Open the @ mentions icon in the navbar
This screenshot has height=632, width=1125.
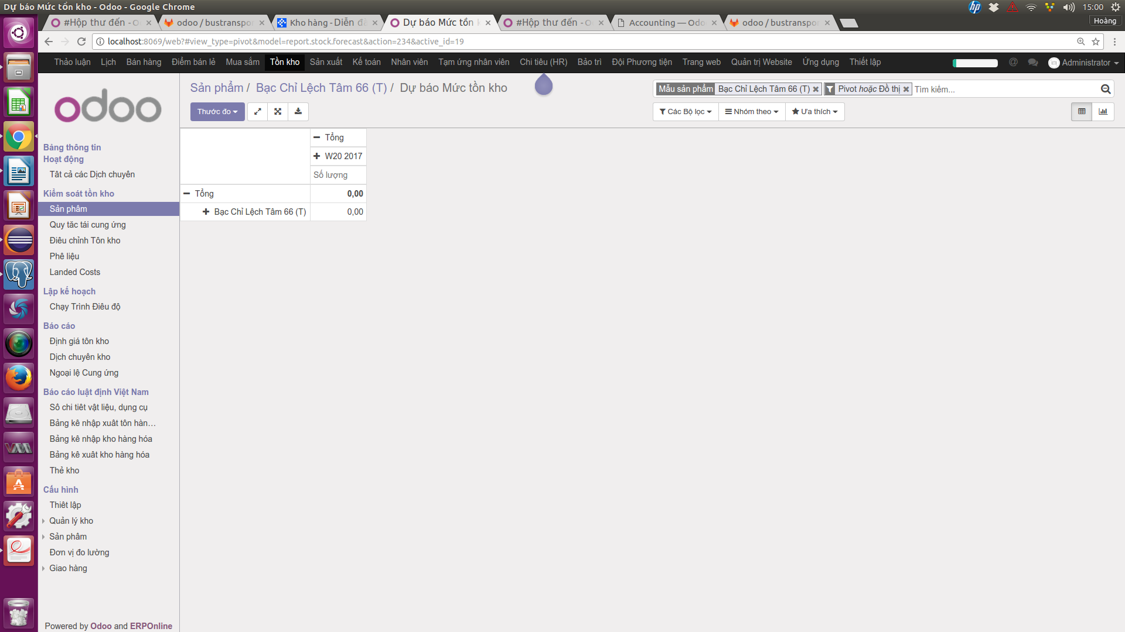click(1013, 62)
